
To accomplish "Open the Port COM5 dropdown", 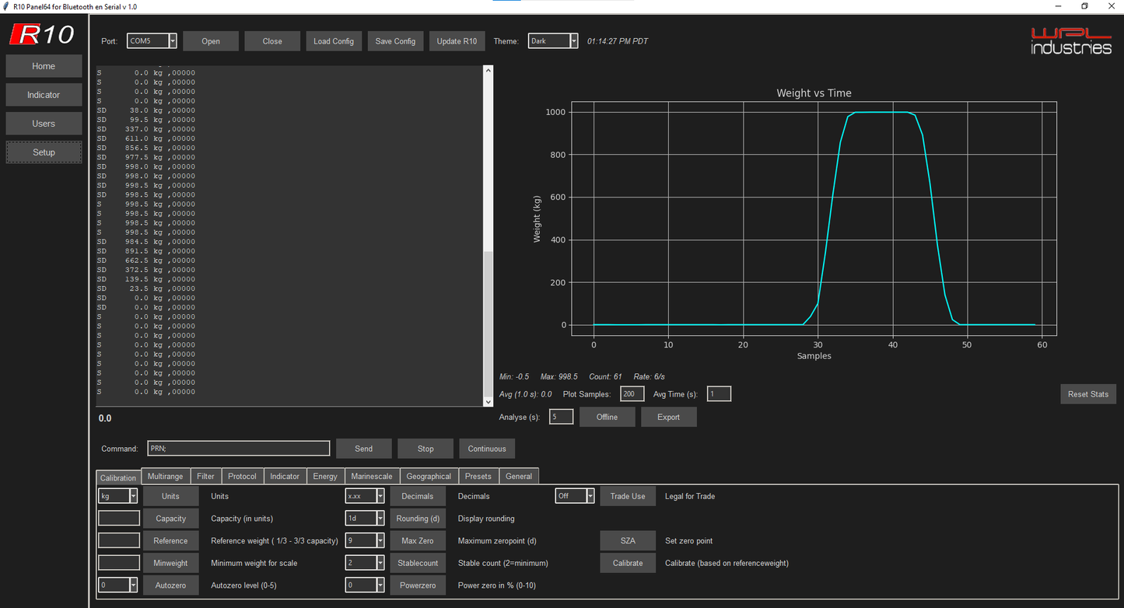I will point(173,41).
